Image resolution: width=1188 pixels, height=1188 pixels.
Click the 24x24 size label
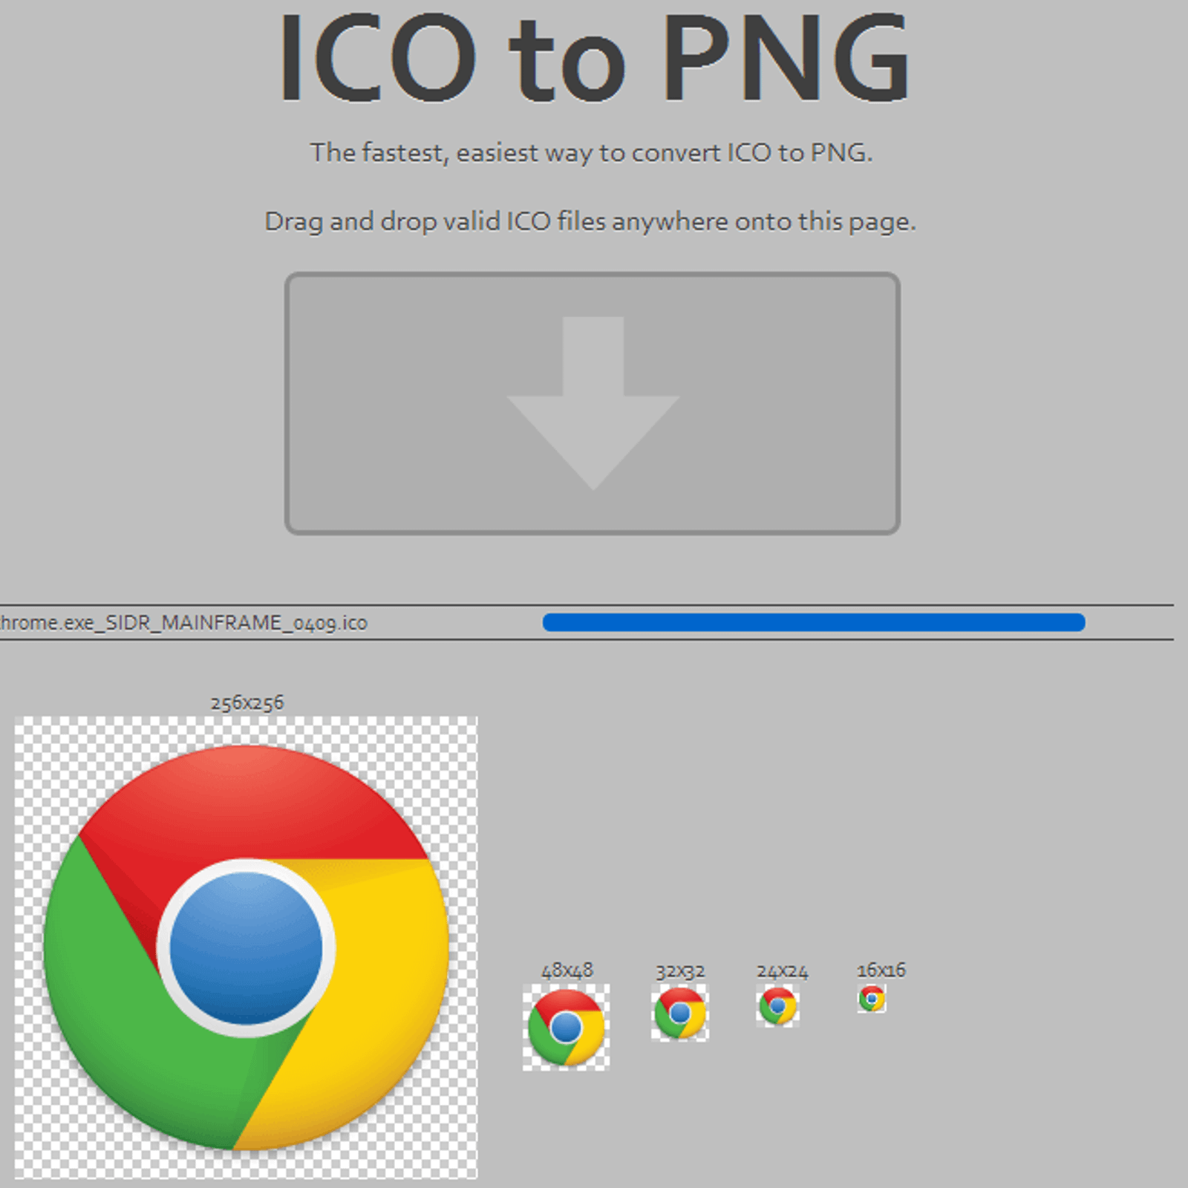coord(783,971)
